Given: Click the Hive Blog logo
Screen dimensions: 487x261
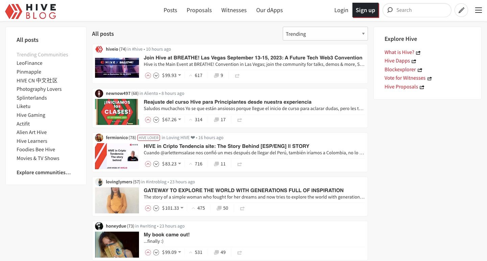Looking at the screenshot, I should click(30, 11).
